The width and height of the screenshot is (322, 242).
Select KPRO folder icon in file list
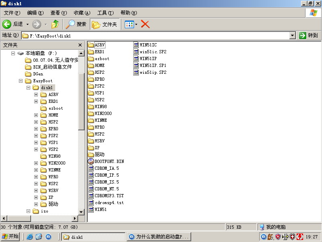coord(91,79)
